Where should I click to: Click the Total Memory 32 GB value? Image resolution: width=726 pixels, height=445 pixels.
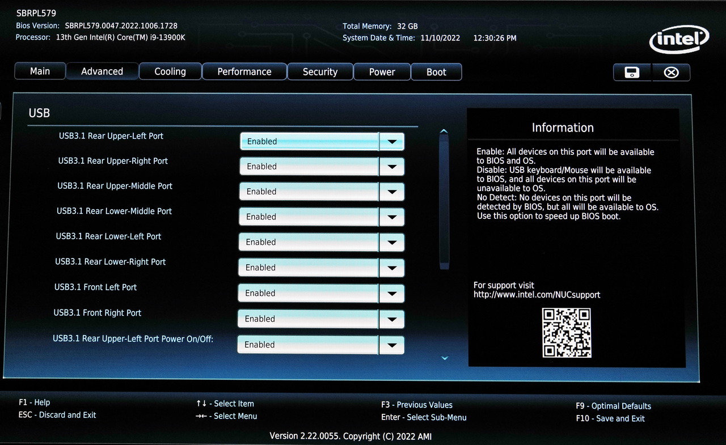coord(407,26)
